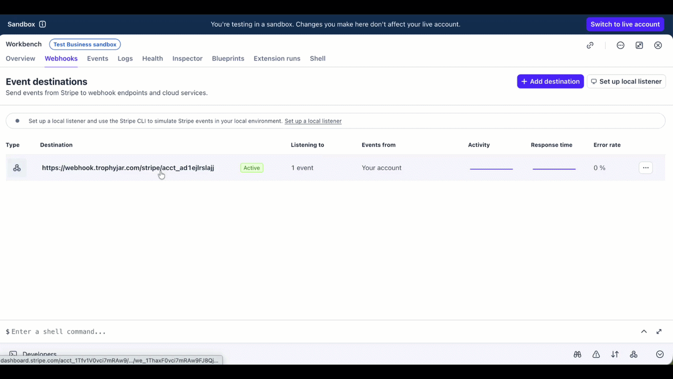This screenshot has height=379, width=673.
Task: Go to the Logs tab
Action: pyautogui.click(x=125, y=58)
